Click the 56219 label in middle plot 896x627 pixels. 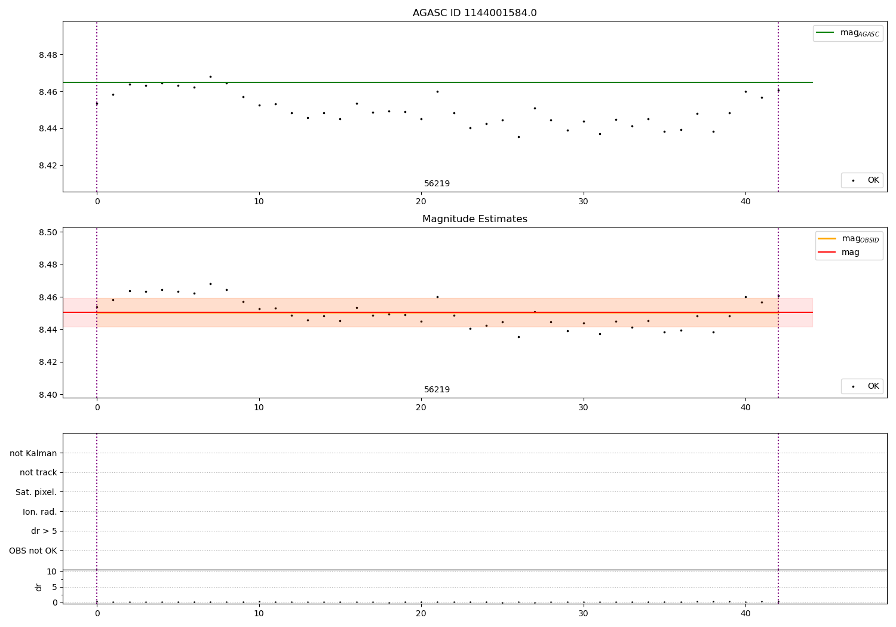point(437,390)
